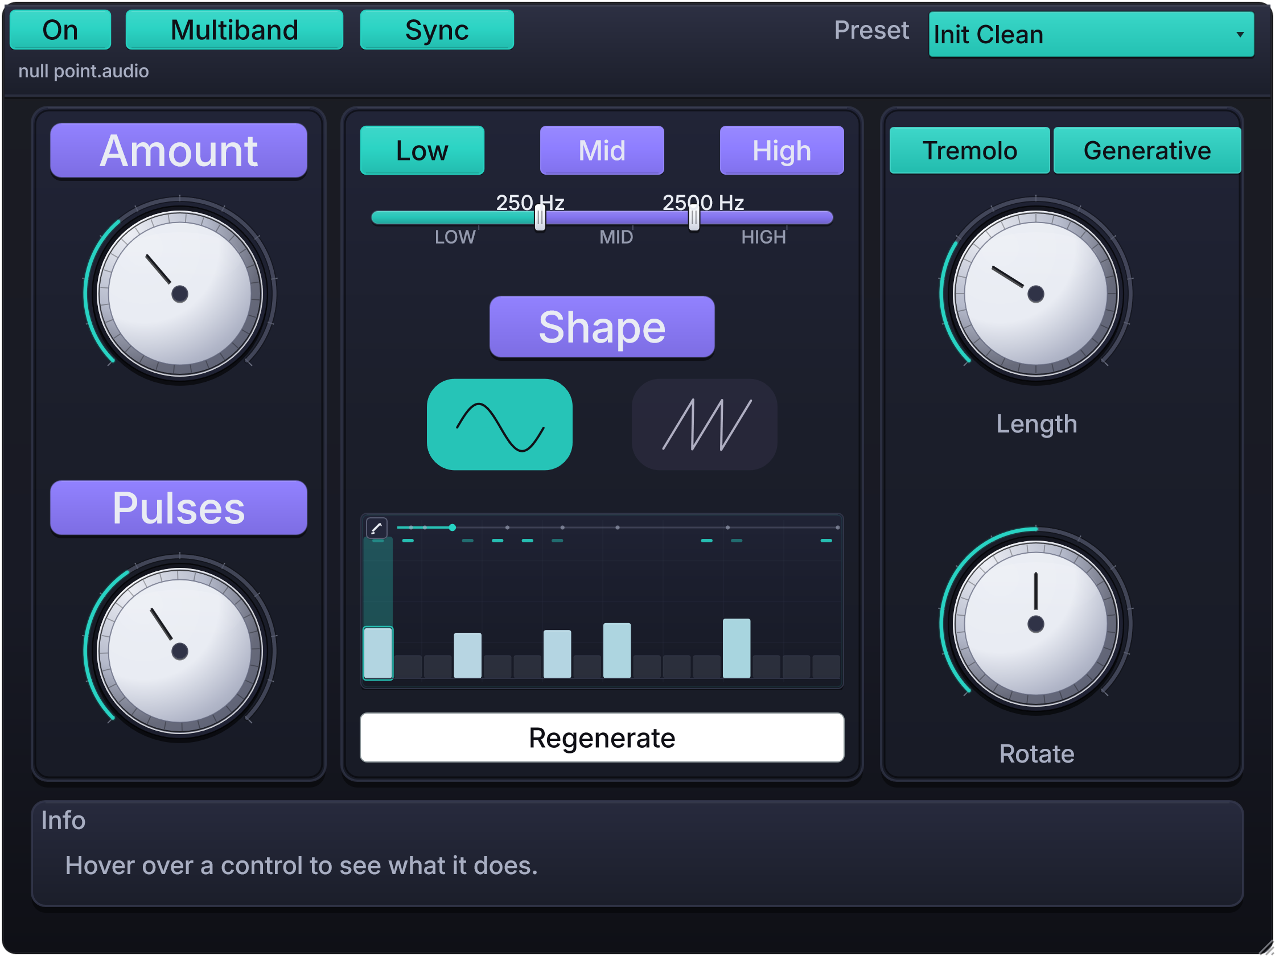The height and width of the screenshot is (956, 1275).
Task: Switch to the Low band tab
Action: point(422,150)
